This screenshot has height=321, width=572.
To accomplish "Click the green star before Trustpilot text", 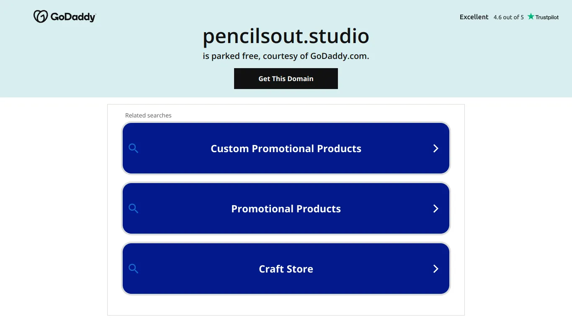I will pyautogui.click(x=530, y=17).
